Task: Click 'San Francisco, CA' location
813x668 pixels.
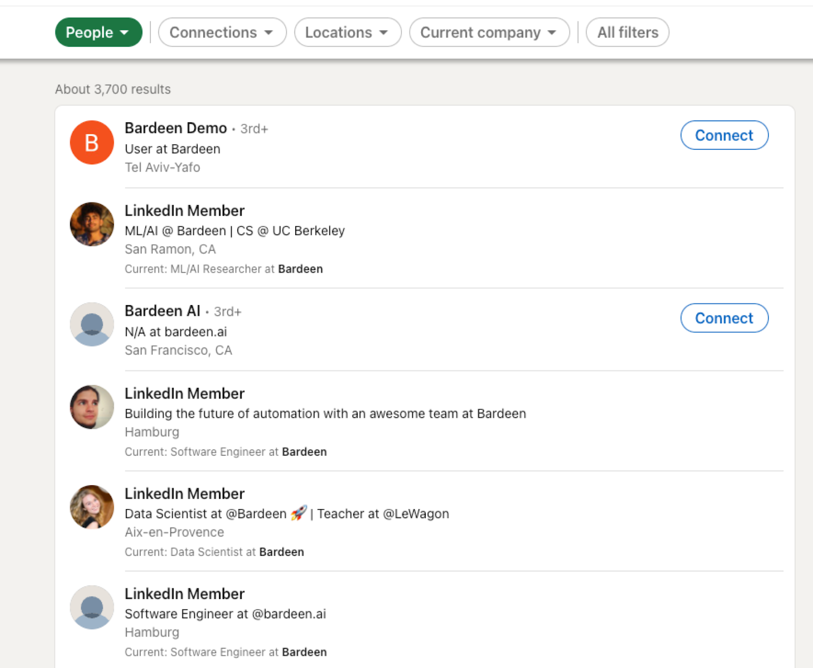Action: [178, 350]
